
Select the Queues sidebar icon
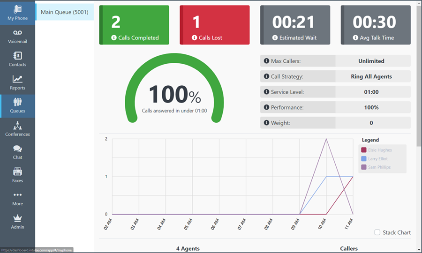pyautogui.click(x=17, y=102)
